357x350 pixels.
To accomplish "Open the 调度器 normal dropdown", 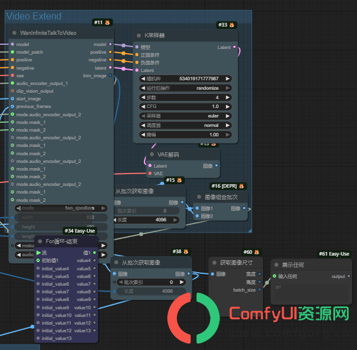I will click(x=185, y=125).
